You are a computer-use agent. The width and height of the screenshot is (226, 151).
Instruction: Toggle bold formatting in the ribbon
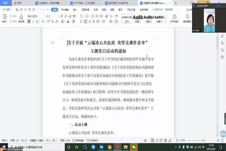(29, 21)
